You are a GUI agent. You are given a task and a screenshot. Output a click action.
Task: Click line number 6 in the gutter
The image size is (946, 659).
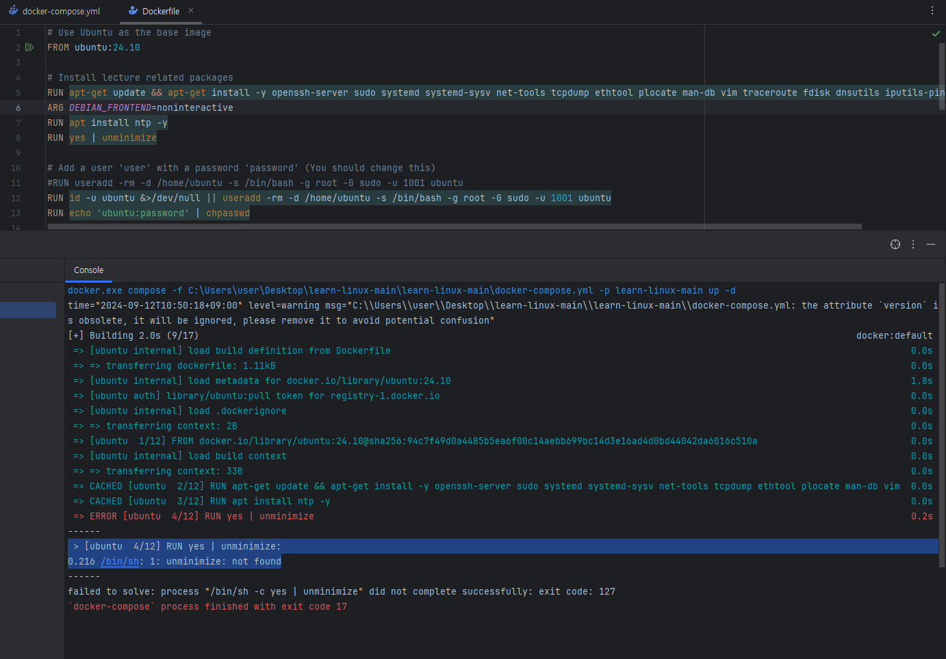tap(18, 107)
